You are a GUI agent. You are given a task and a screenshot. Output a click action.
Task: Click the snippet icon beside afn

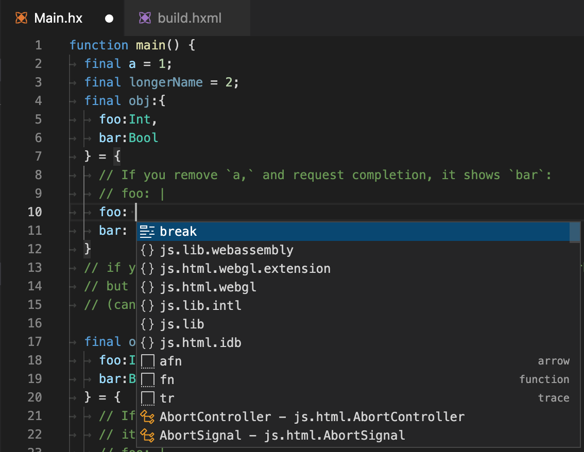147,361
